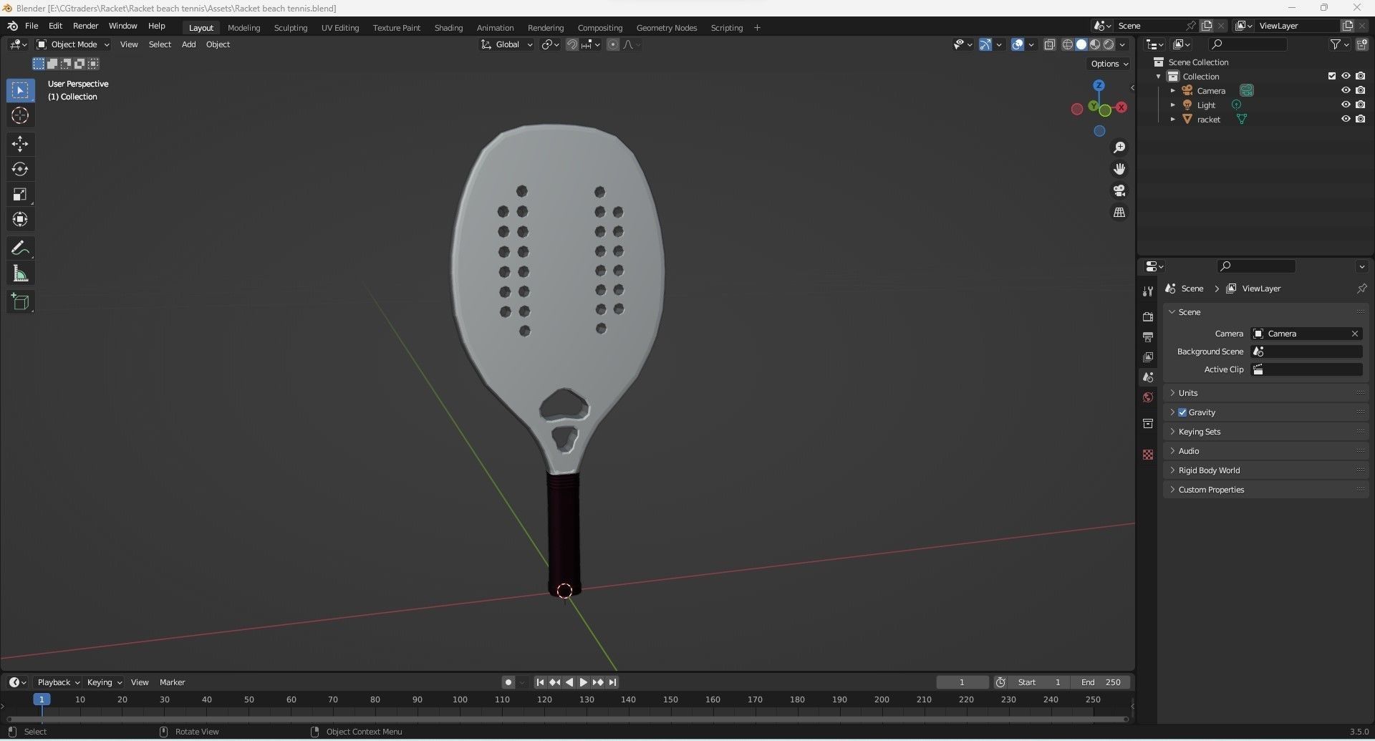Select the Annotate tool
This screenshot has height=741, width=1375.
pyautogui.click(x=20, y=248)
